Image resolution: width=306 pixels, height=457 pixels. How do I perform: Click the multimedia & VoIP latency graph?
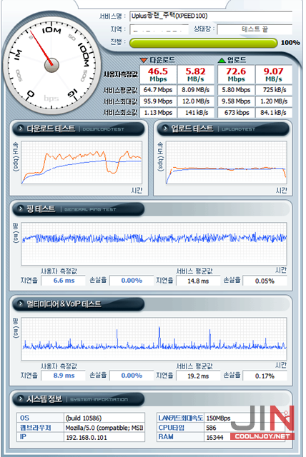pyautogui.click(x=154, y=338)
